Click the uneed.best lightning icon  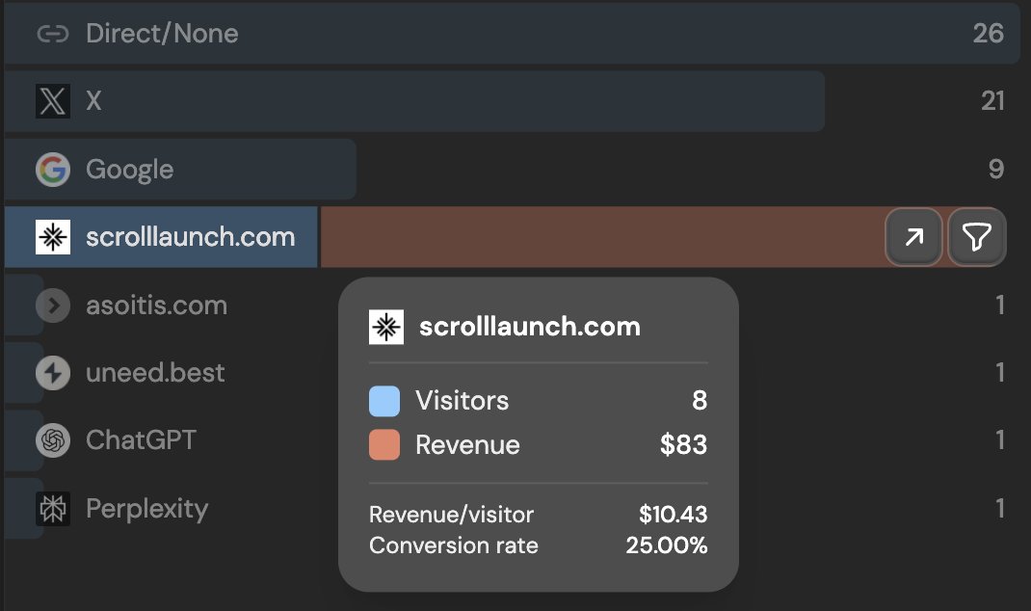point(53,373)
